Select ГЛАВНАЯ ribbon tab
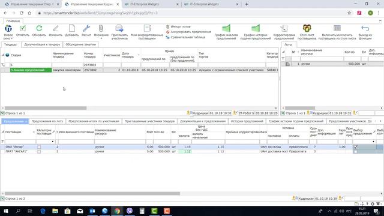Image resolution: width=384 pixels, height=216 pixels. [x=13, y=21]
